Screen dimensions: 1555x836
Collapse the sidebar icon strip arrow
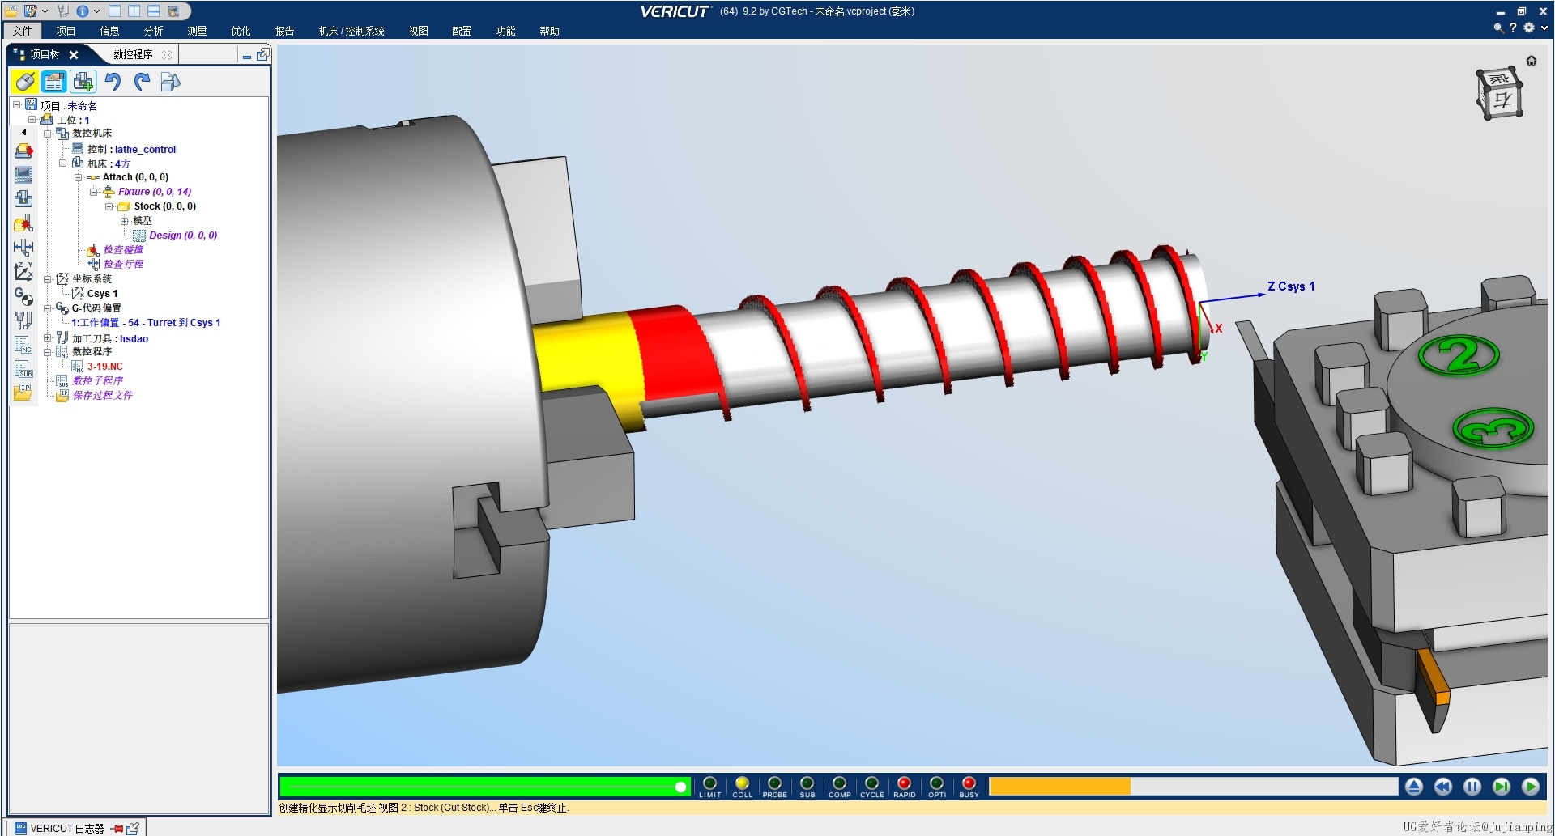24,132
